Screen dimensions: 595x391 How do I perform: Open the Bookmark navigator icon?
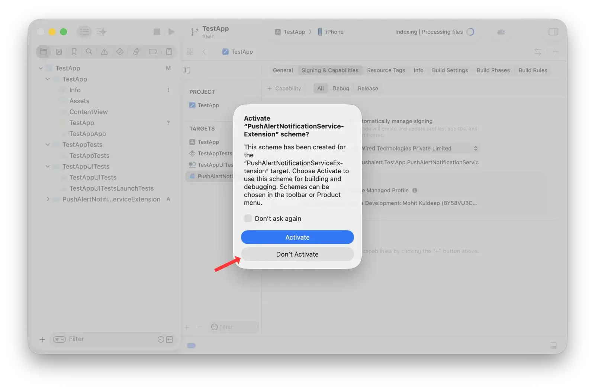pos(74,52)
